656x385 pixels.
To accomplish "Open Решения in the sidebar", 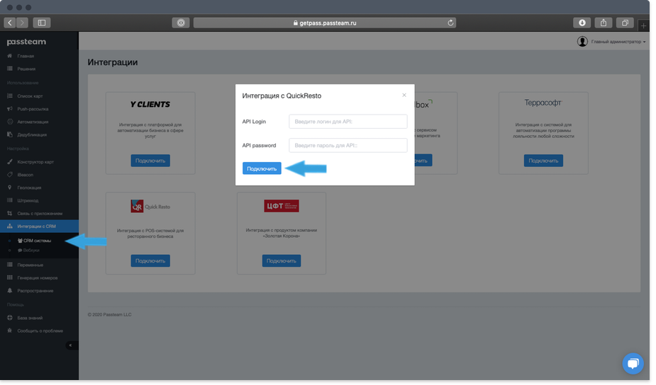I will [26, 69].
